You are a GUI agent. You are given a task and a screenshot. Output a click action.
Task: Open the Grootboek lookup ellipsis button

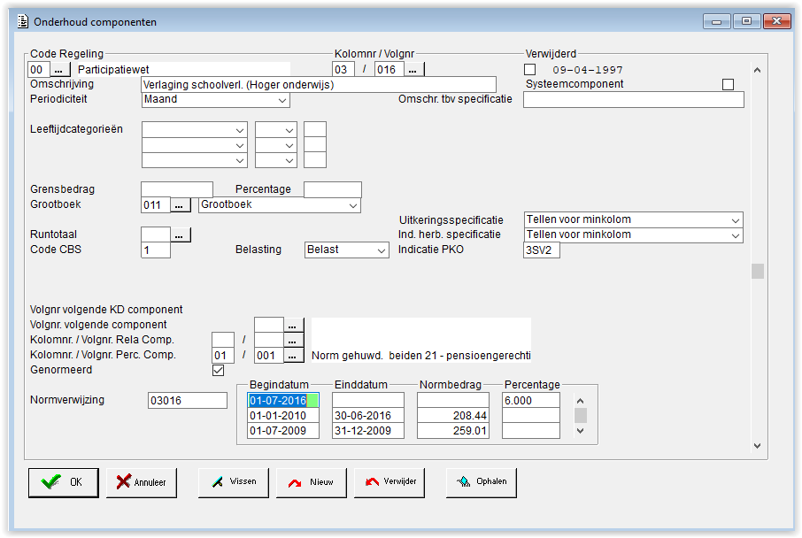click(x=180, y=205)
